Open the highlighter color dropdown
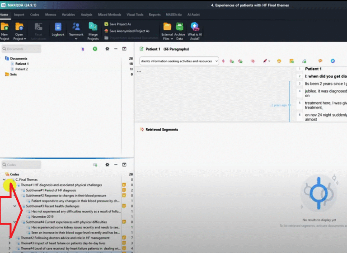 click(270, 61)
